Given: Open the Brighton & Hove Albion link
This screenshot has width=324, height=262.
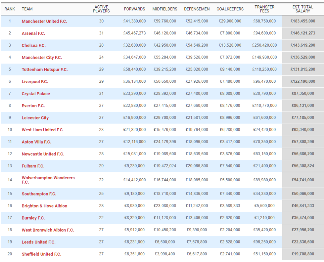Looking at the screenshot, I should [44, 206].
